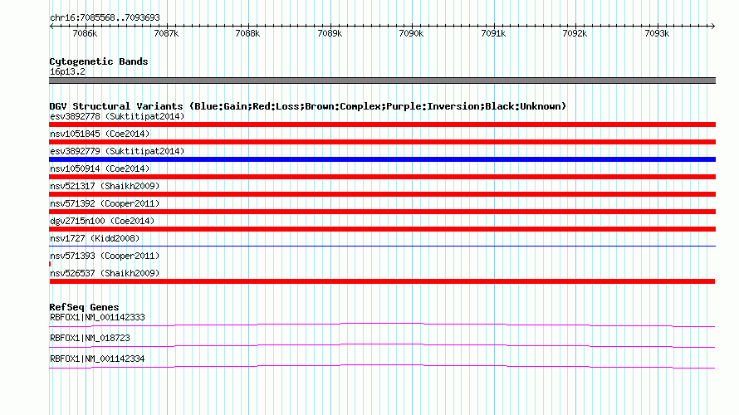Click the red loss bar under nsv526537
Image resolution: width=739 pixels, height=415 pixels.
click(382, 281)
